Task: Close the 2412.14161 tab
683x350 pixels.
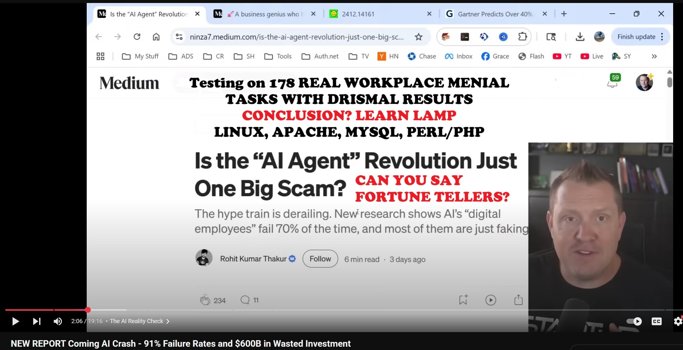Action: (x=429, y=14)
